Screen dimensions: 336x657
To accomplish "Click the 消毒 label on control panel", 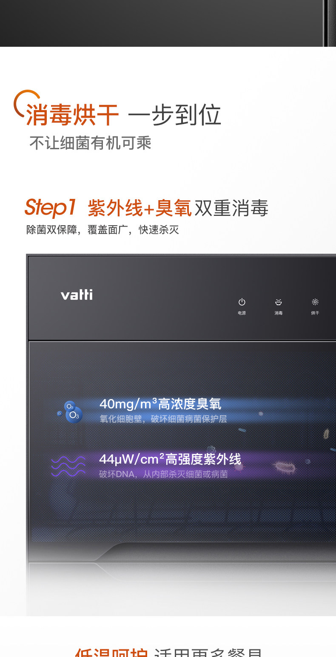I will pyautogui.click(x=279, y=313).
